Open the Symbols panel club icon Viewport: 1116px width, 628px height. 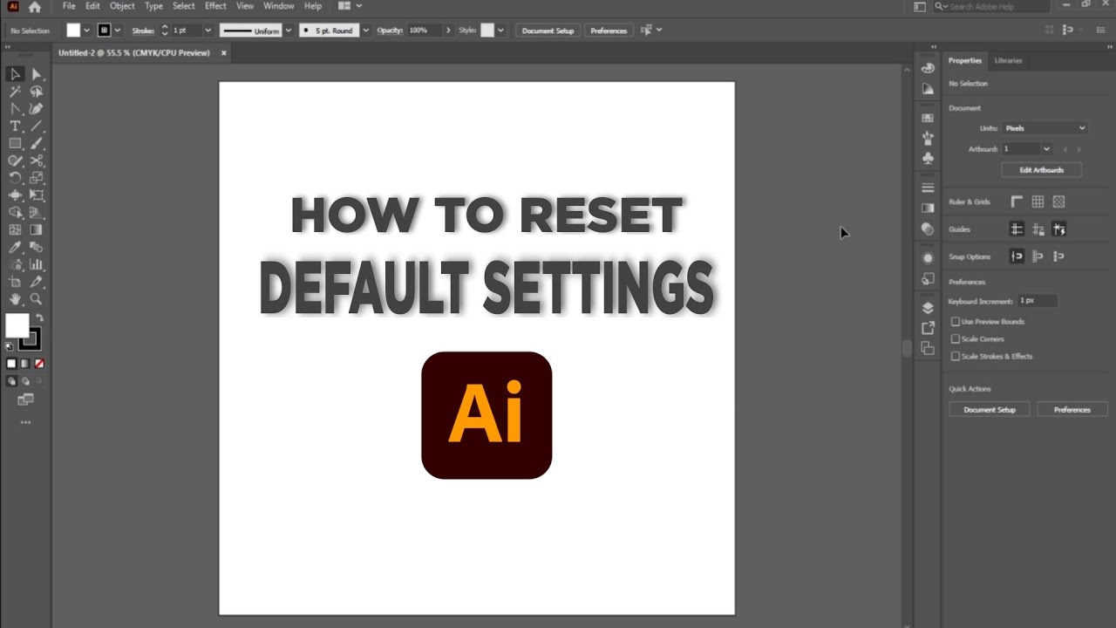928,159
